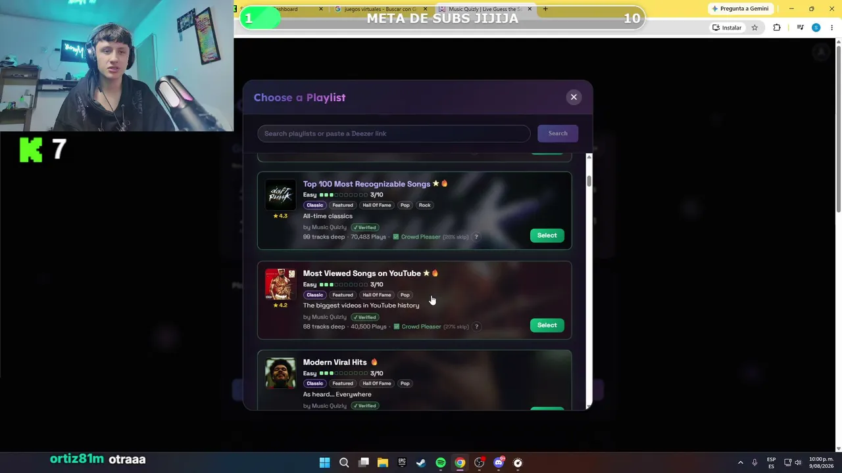The image size is (842, 473).
Task: Open Spotify from the taskbar
Action: [440, 462]
